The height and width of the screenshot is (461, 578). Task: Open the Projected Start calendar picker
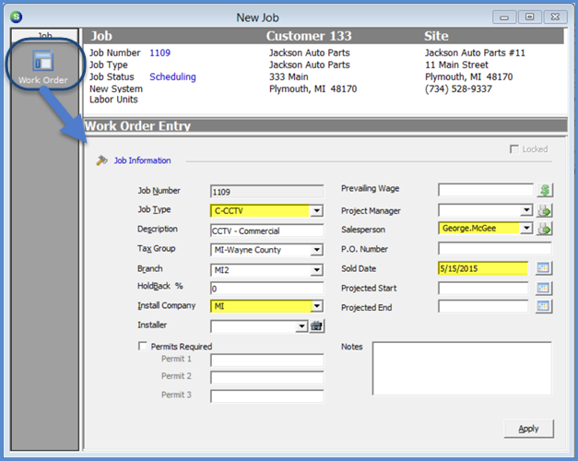pos(543,288)
